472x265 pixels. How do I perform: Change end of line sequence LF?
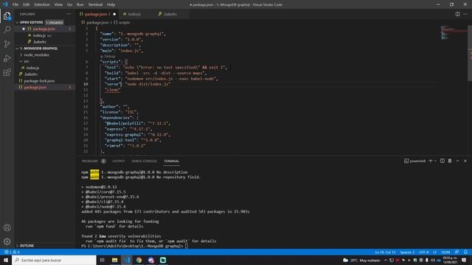434,252
